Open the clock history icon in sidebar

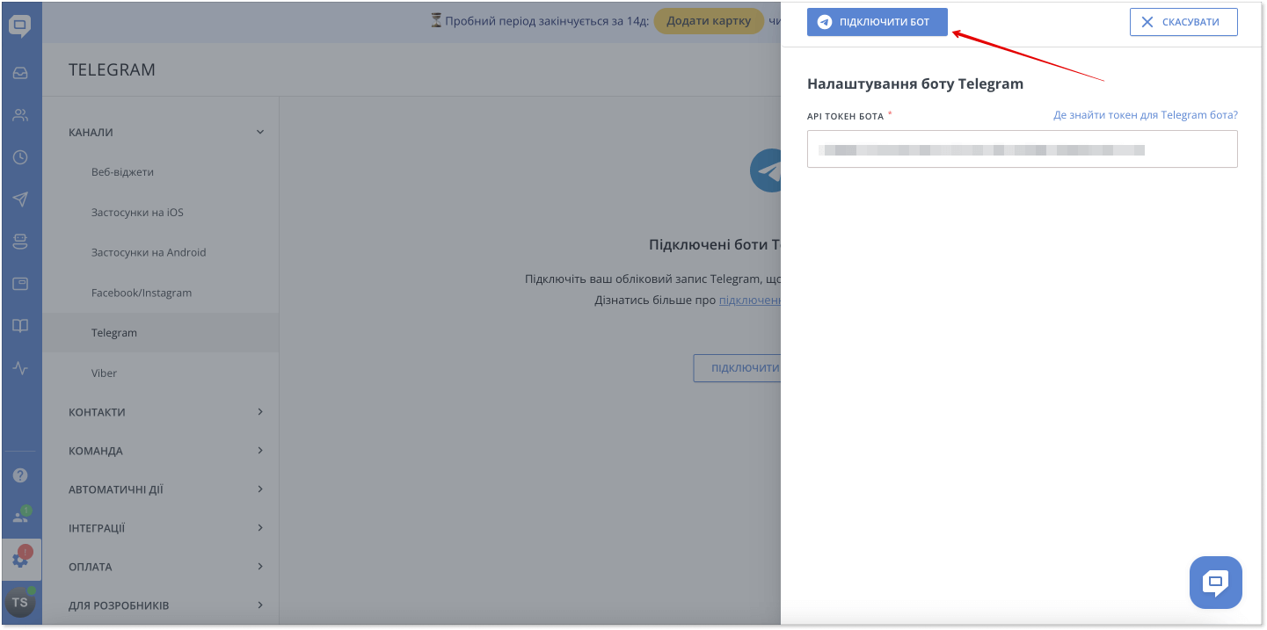[x=20, y=157]
